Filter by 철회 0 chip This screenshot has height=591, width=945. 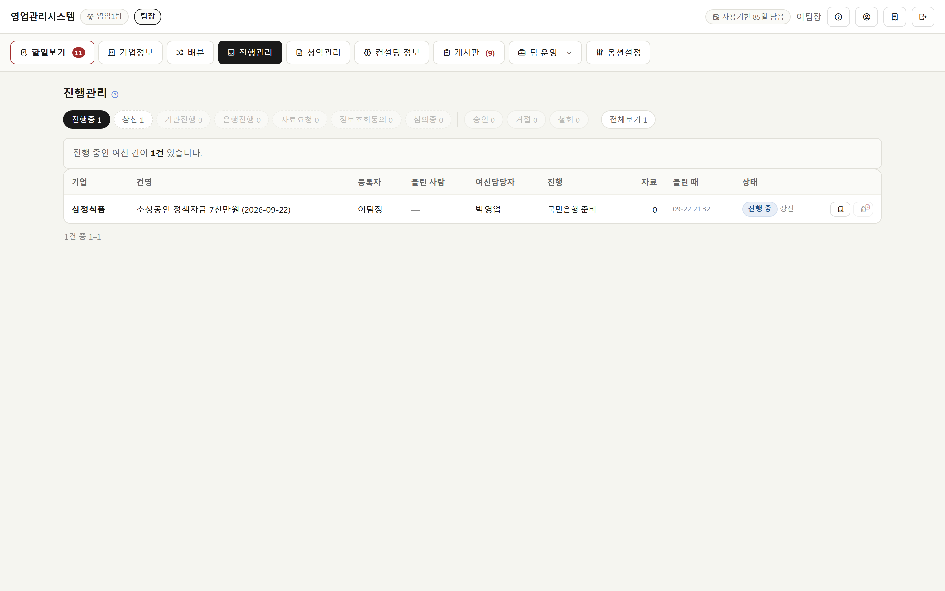click(x=569, y=120)
